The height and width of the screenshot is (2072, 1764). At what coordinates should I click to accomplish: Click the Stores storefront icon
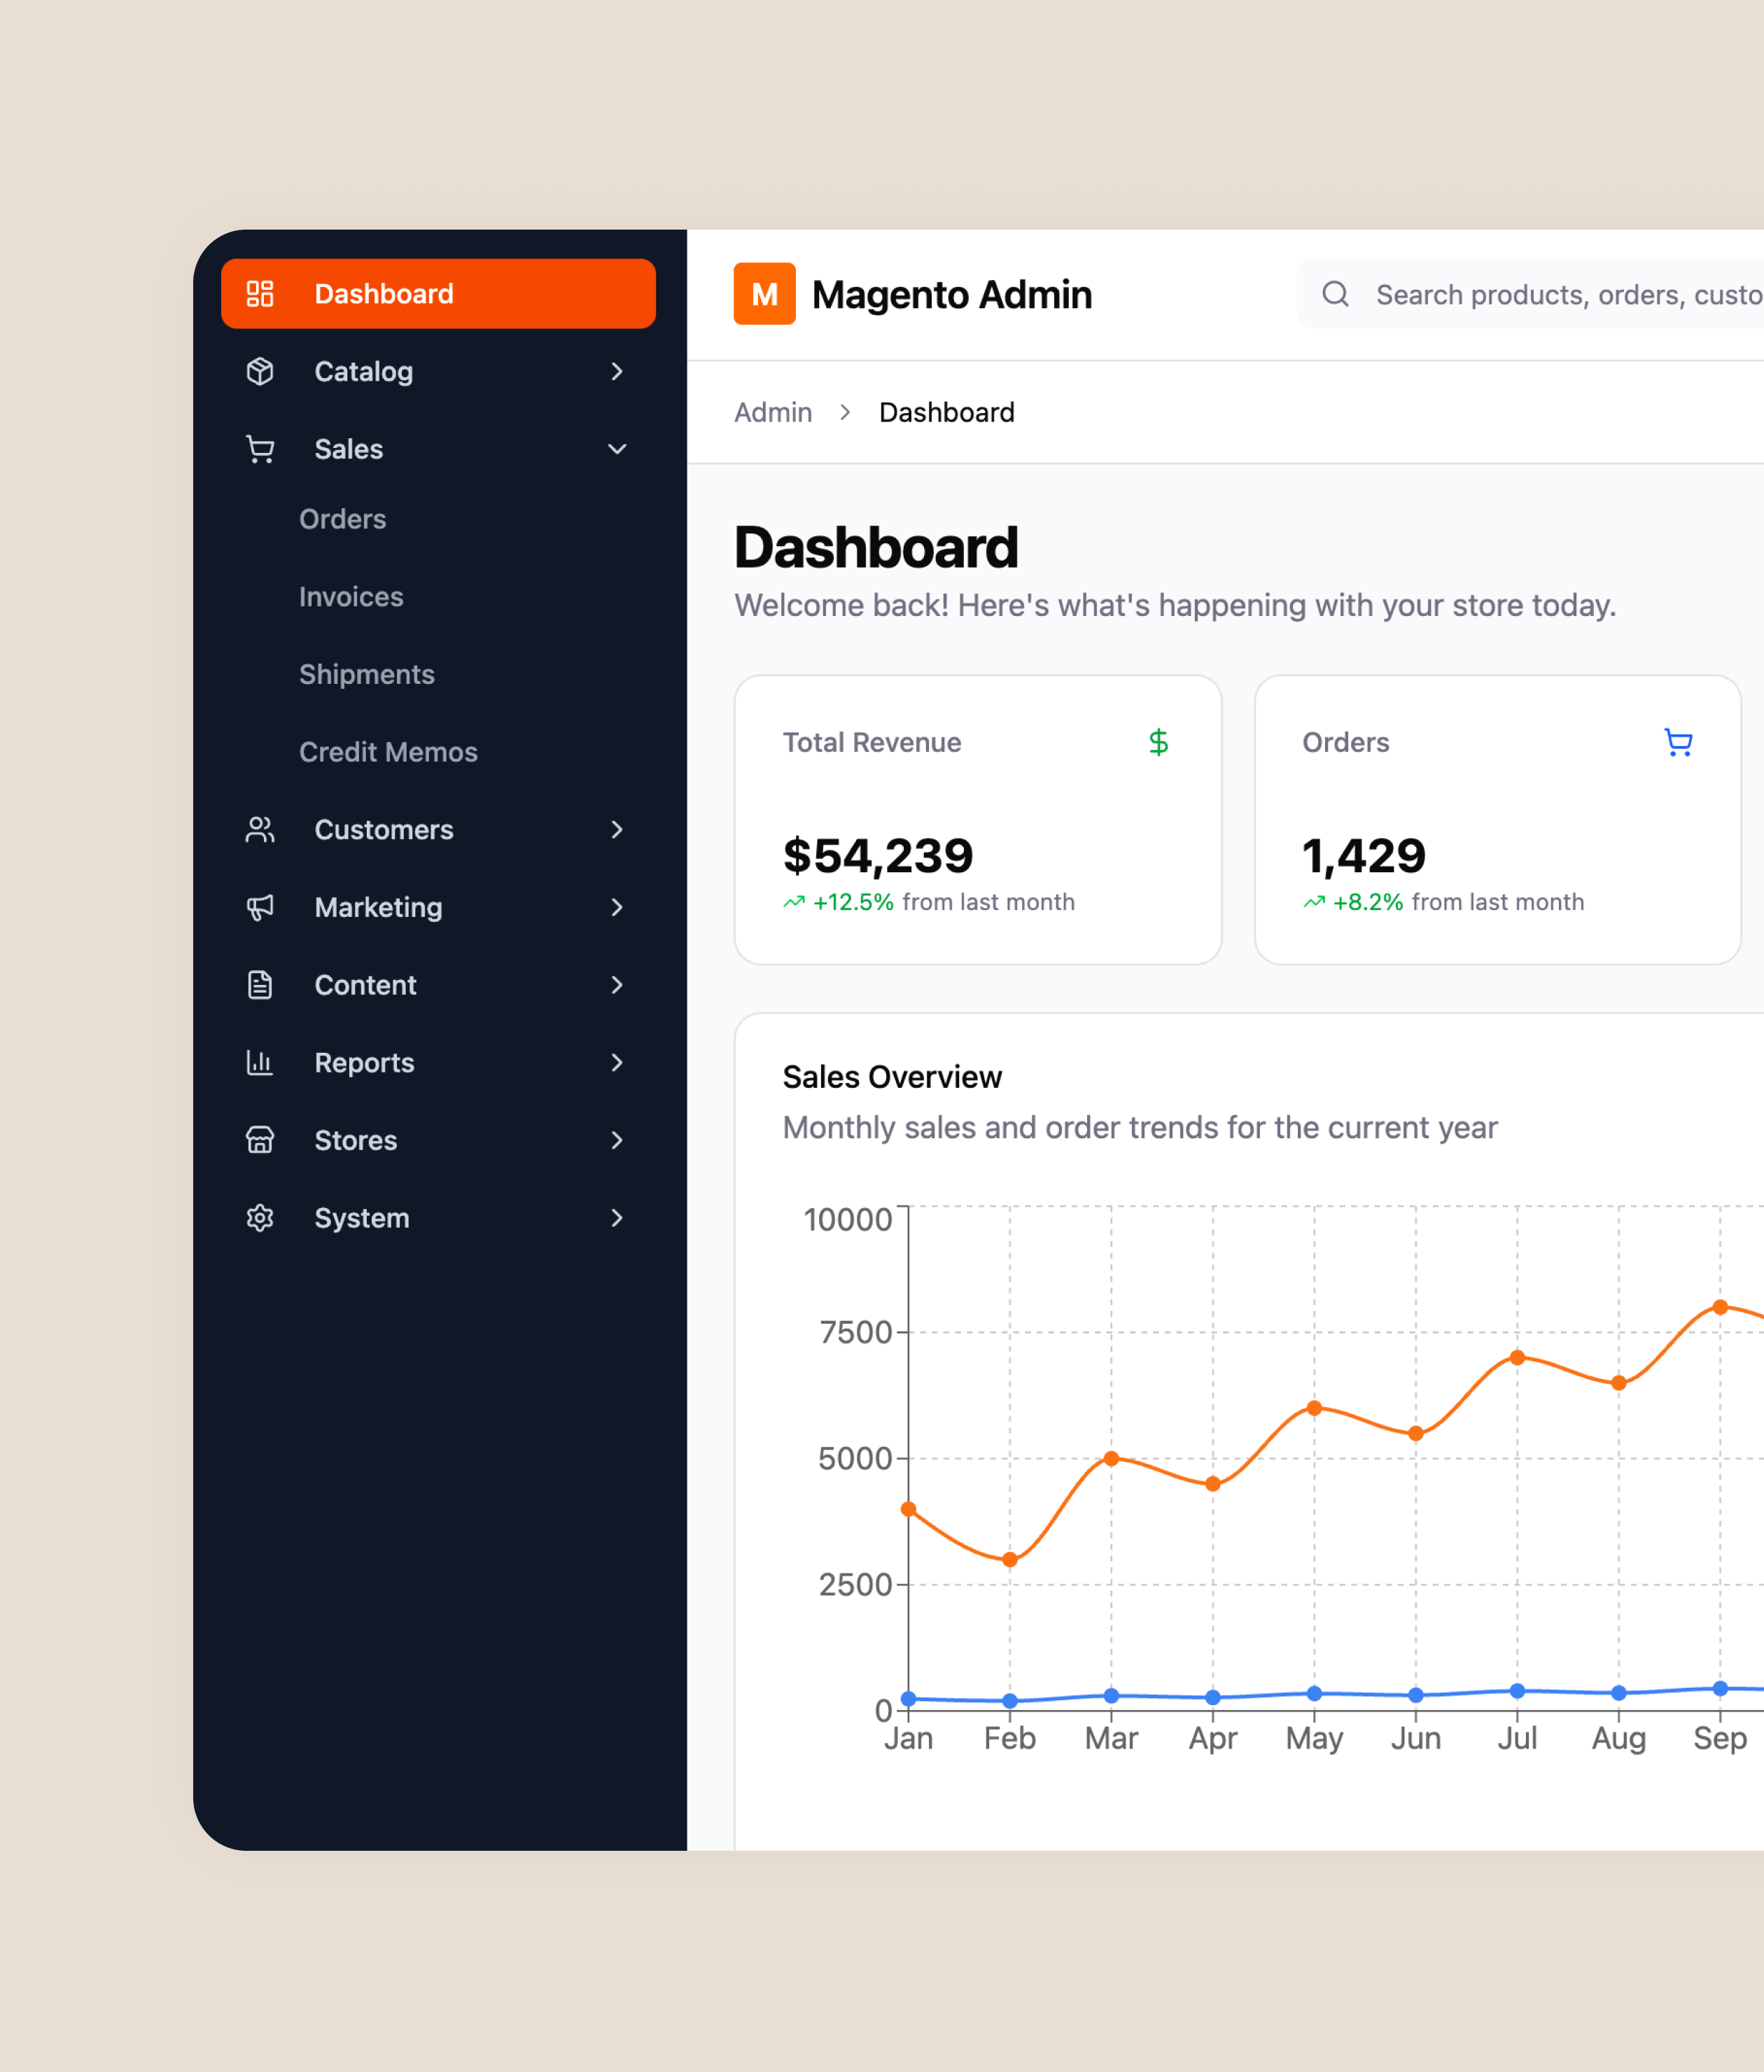260,1140
